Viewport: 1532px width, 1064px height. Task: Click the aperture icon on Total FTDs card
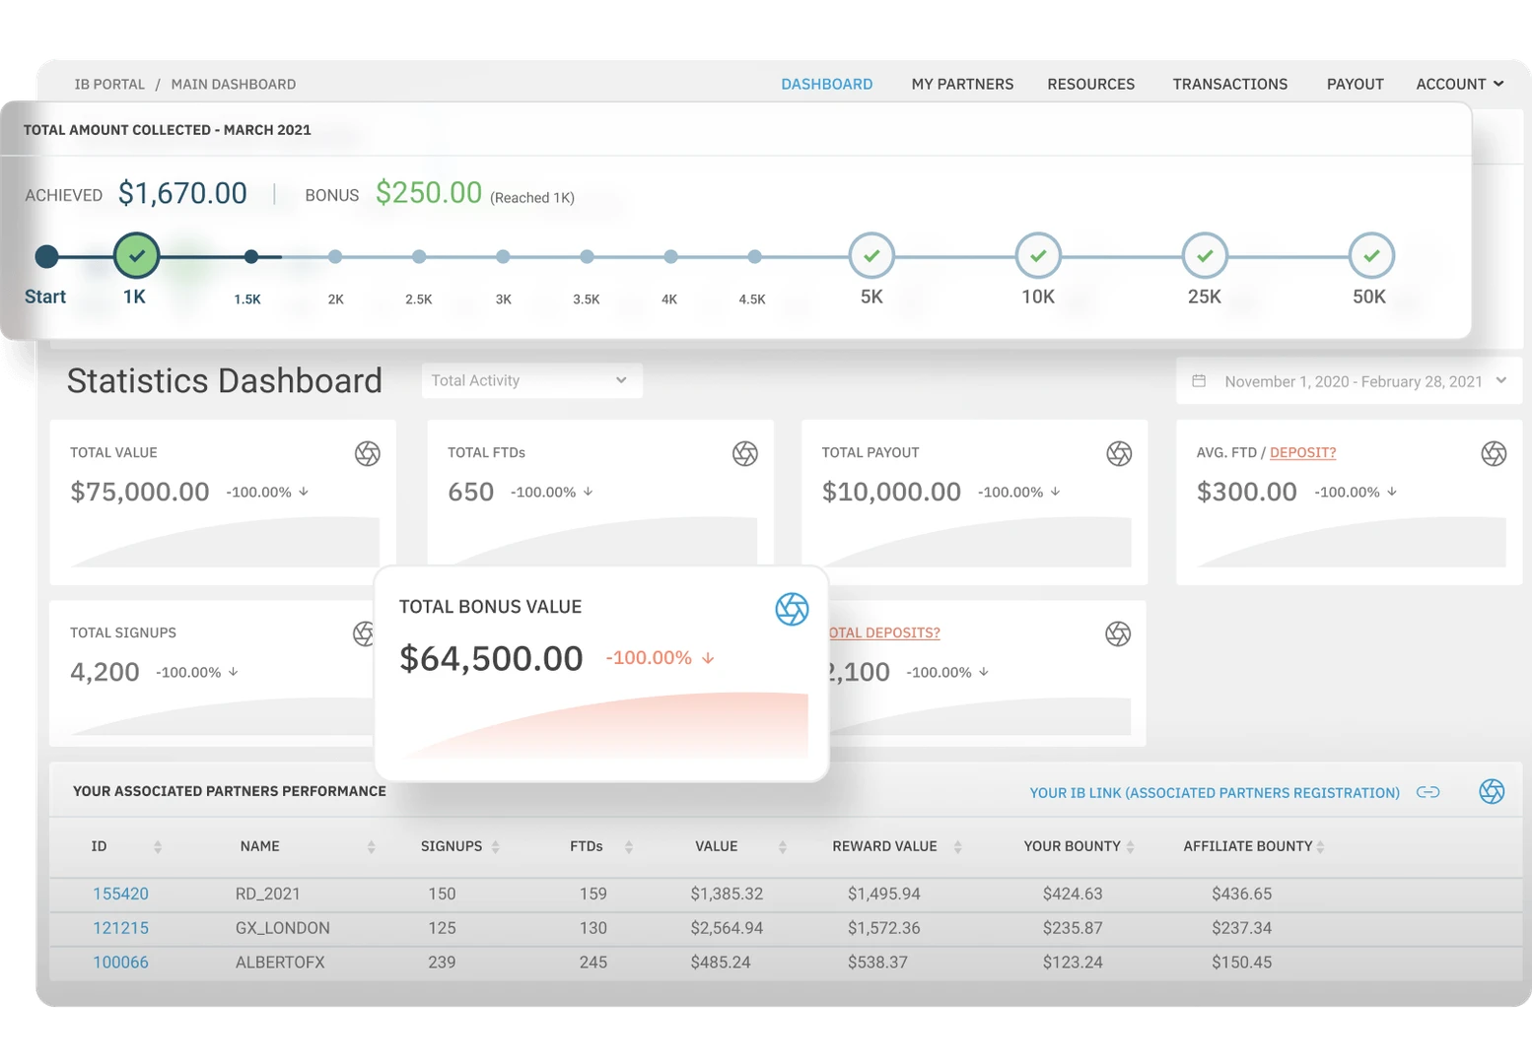tap(746, 453)
